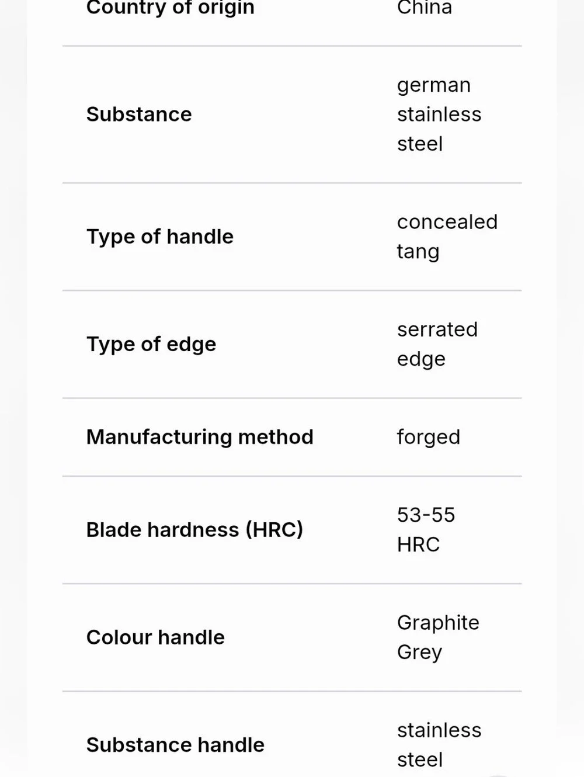Click the word 'stainless' in the Substance row
The height and width of the screenshot is (777, 584).
click(439, 114)
